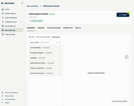Expand the map to fullscreen
The height and width of the screenshot is (106, 134).
click(126, 57)
